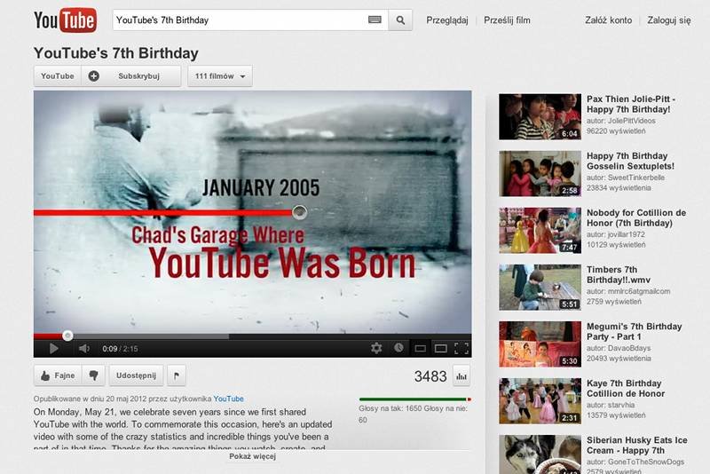
Task: Expand the 111 filmów dropdown
Action: (220, 76)
